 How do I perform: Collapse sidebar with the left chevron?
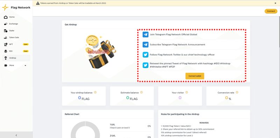pos(16,135)
